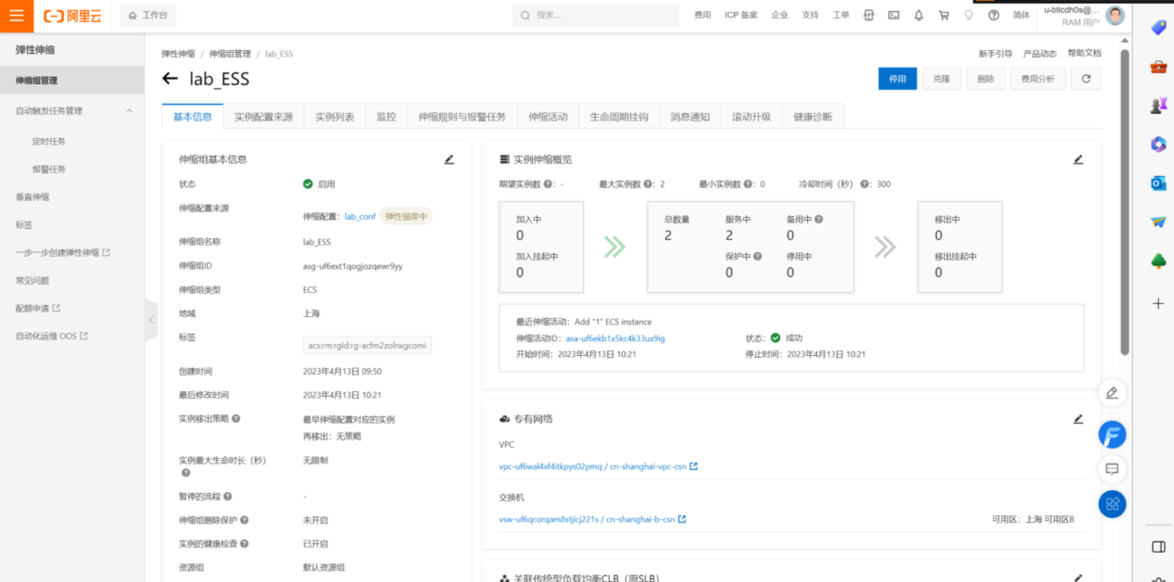
Task: Switch to the 实例配置来源 tab
Action: pyautogui.click(x=264, y=117)
